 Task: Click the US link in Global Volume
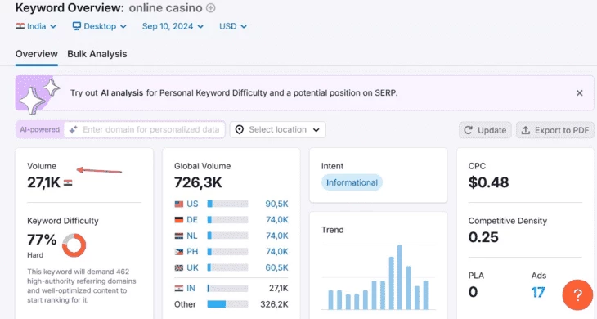point(192,204)
